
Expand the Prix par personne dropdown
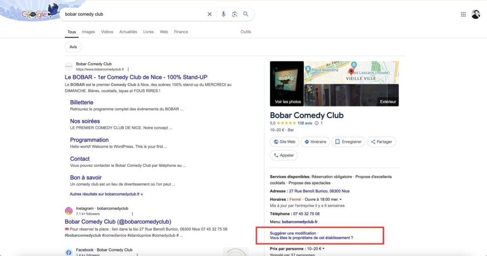[x=323, y=249]
